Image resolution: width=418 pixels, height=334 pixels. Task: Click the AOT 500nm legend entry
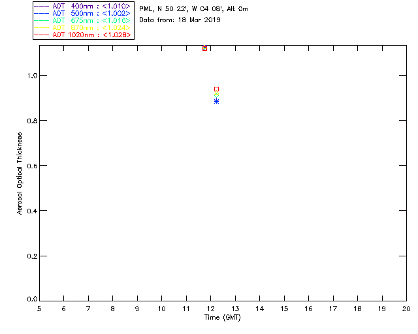tap(82, 13)
